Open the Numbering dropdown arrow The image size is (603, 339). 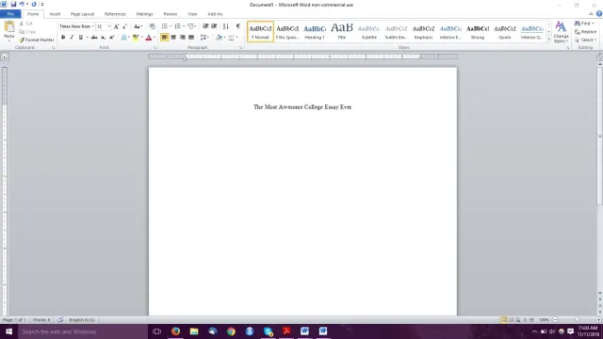(184, 26)
